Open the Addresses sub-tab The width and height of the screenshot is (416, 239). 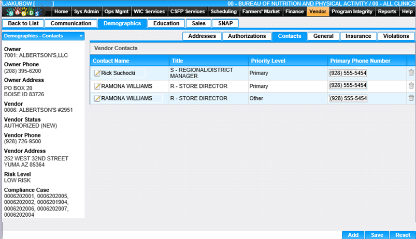point(202,36)
